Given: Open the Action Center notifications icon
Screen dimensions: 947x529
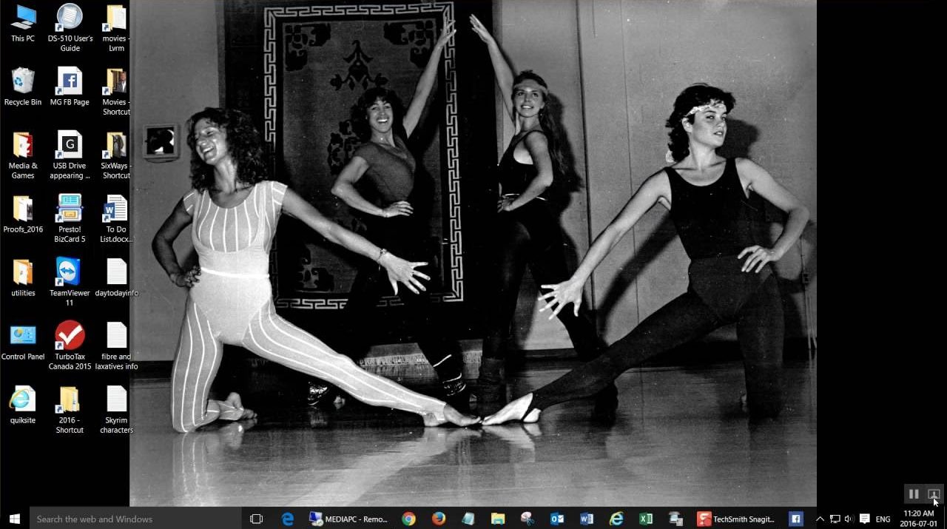Looking at the screenshot, I should click(x=864, y=519).
